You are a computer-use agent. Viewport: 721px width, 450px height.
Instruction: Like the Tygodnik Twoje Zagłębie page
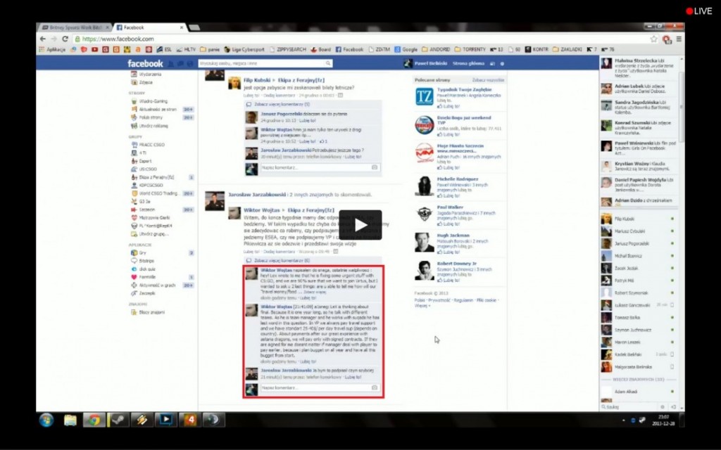point(449,106)
